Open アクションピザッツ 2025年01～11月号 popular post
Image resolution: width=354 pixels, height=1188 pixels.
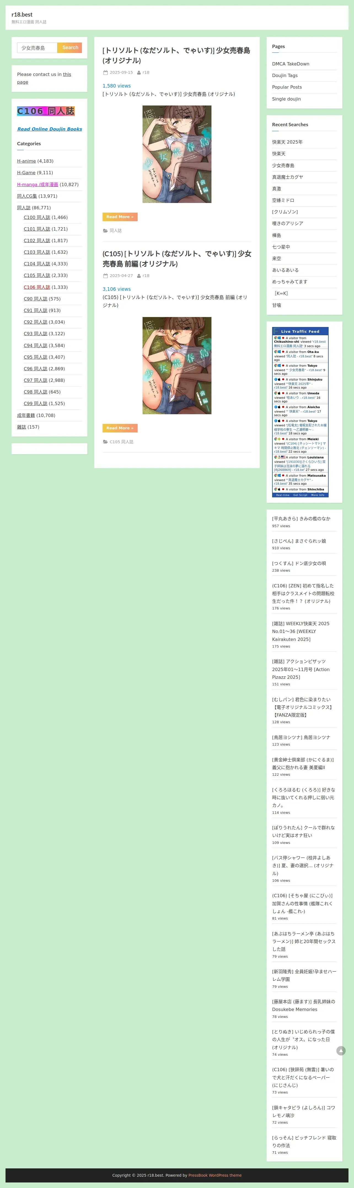coord(301,669)
